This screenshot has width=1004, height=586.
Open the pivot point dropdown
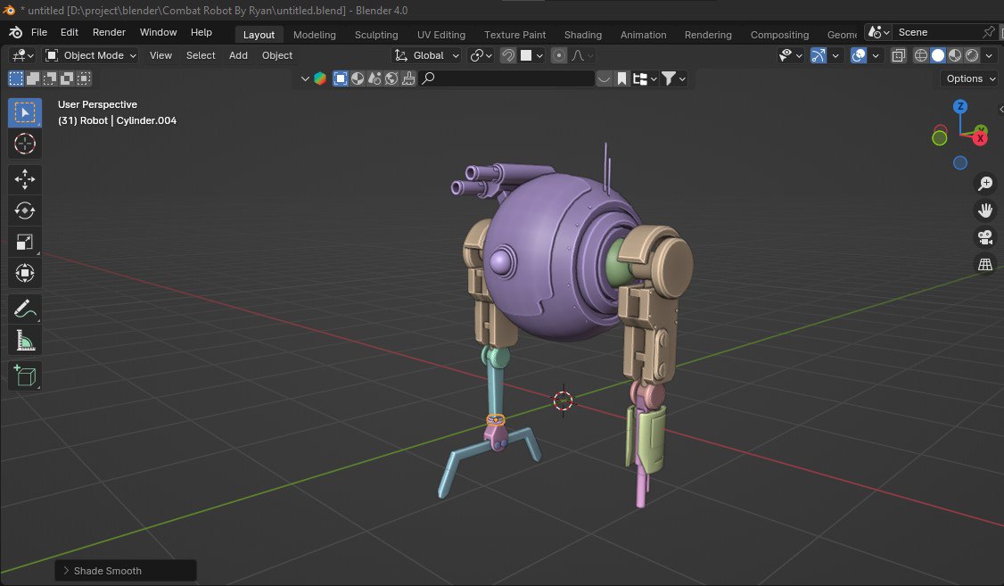pos(481,55)
